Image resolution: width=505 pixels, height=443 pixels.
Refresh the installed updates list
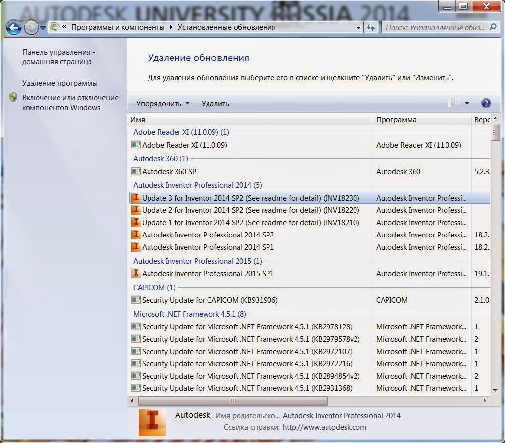(x=371, y=28)
